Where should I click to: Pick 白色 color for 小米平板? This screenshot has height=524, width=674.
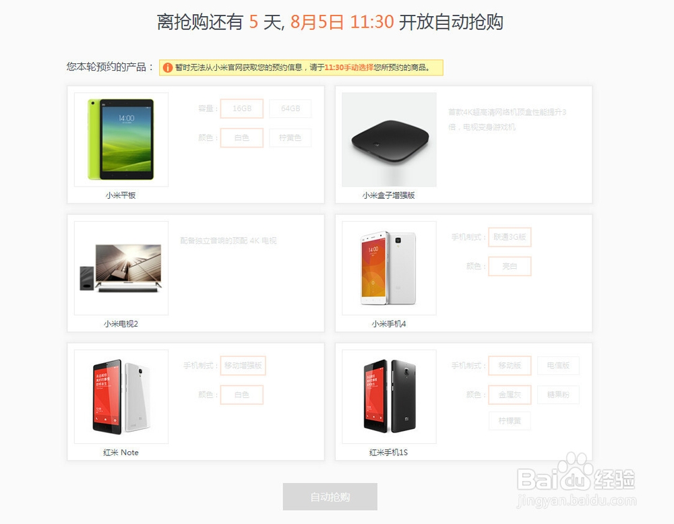241,138
